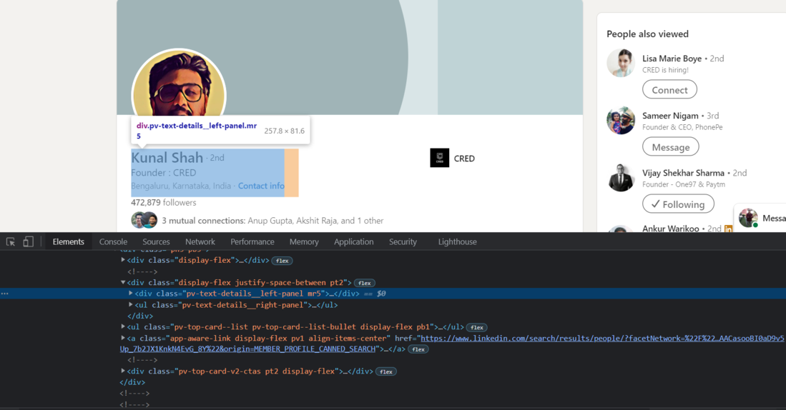Image resolution: width=786 pixels, height=410 pixels.
Task: Expand the pv-top-card-v2-ctas div node
Action: (123, 371)
